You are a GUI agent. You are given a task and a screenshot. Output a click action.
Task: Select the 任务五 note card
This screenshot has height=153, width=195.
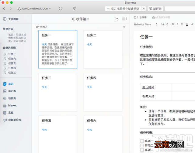click(58, 134)
